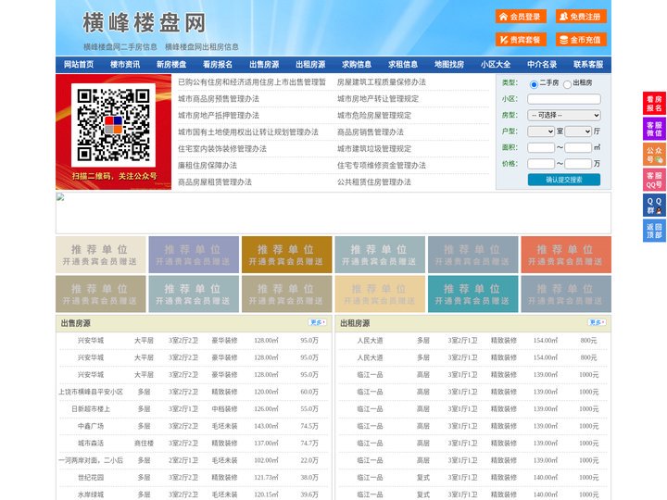Viewport: 667px width, 500px height.
Task: Open 城市房地产抵押管理办法 link
Action: (219, 115)
